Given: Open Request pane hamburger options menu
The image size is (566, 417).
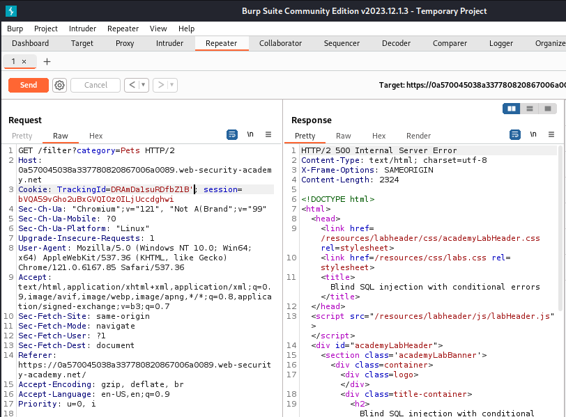Looking at the screenshot, I should coord(268,134).
